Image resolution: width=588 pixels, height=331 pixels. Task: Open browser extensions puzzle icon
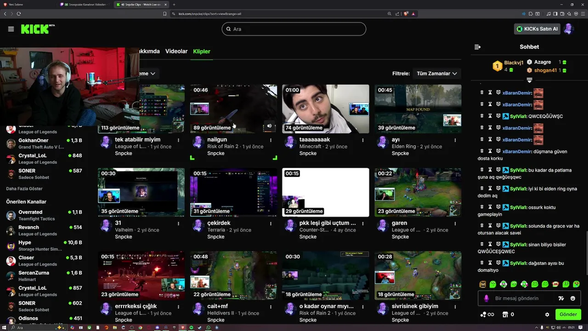[x=531, y=14]
